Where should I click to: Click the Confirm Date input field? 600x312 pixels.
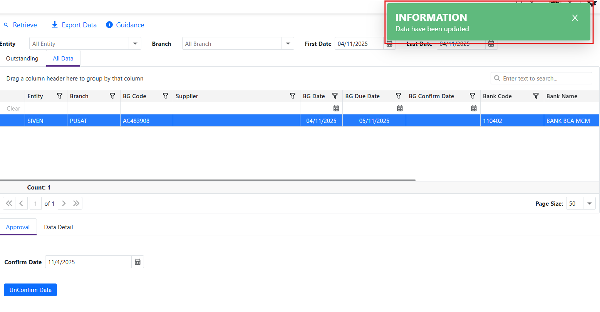click(89, 262)
